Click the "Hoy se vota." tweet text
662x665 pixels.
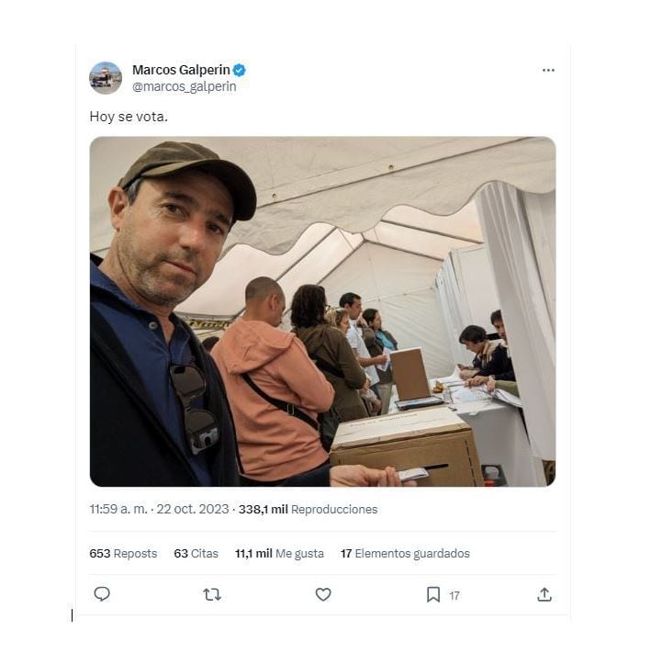pos(129,117)
